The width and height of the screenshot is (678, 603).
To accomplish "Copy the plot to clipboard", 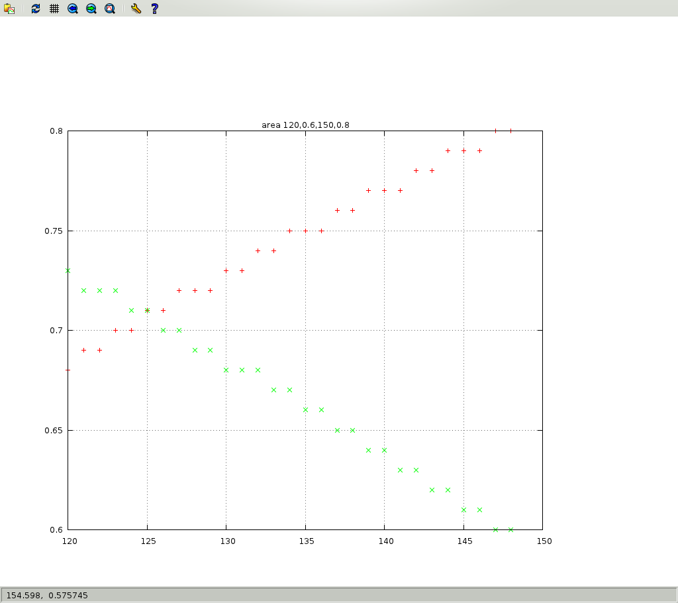I will click(9, 9).
